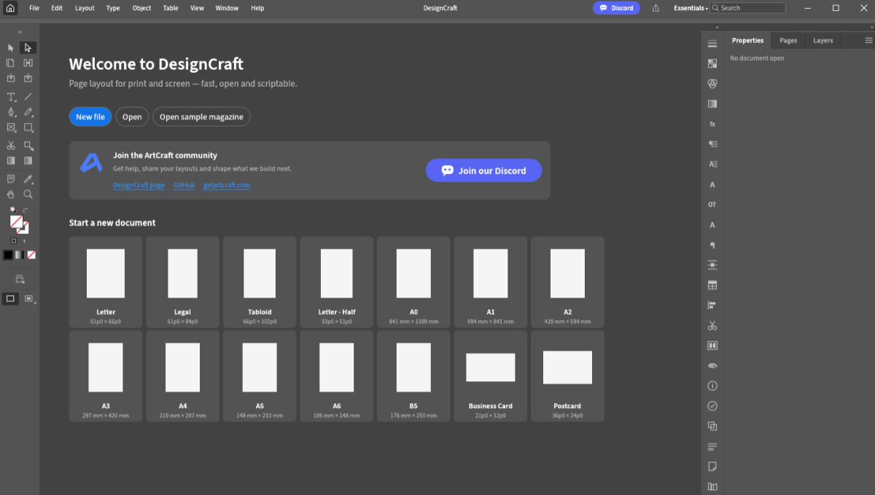Switch to the Layers tab
This screenshot has width=875, height=495.
click(823, 41)
